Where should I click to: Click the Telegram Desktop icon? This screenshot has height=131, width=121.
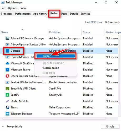coord(7,114)
